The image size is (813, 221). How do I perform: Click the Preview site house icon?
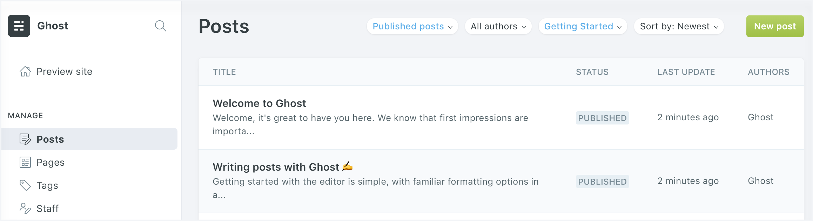point(25,71)
